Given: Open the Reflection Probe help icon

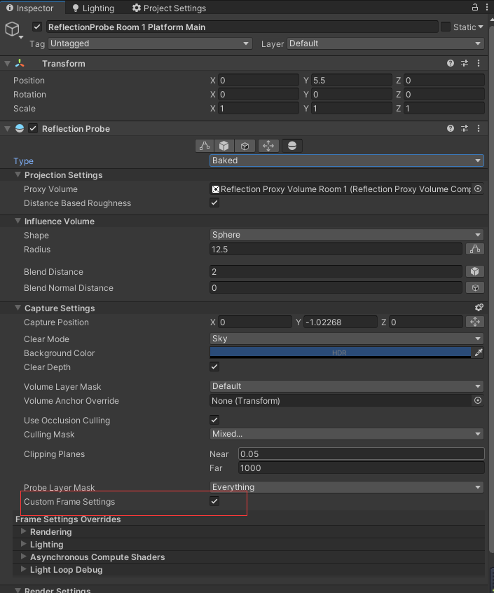Looking at the screenshot, I should pyautogui.click(x=451, y=128).
